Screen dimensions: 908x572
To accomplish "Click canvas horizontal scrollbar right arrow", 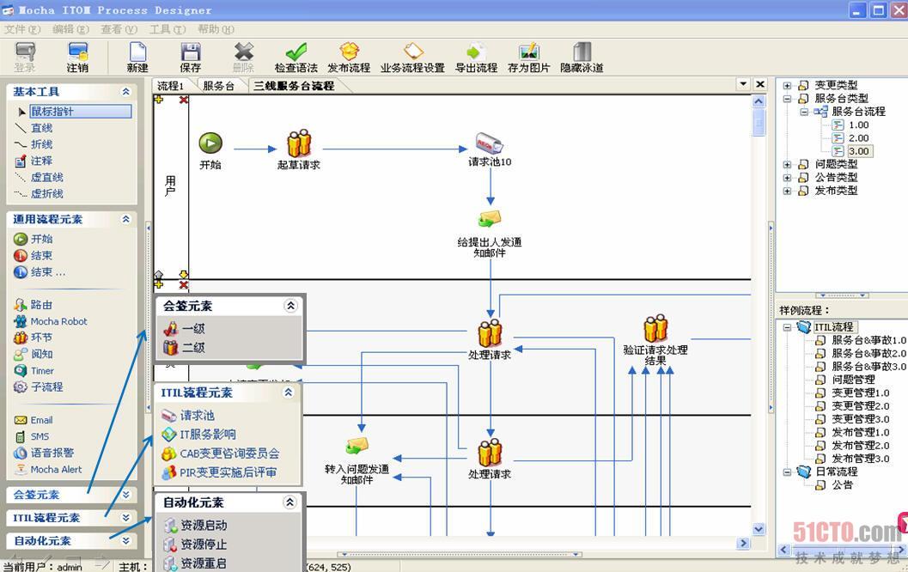I will [x=743, y=543].
